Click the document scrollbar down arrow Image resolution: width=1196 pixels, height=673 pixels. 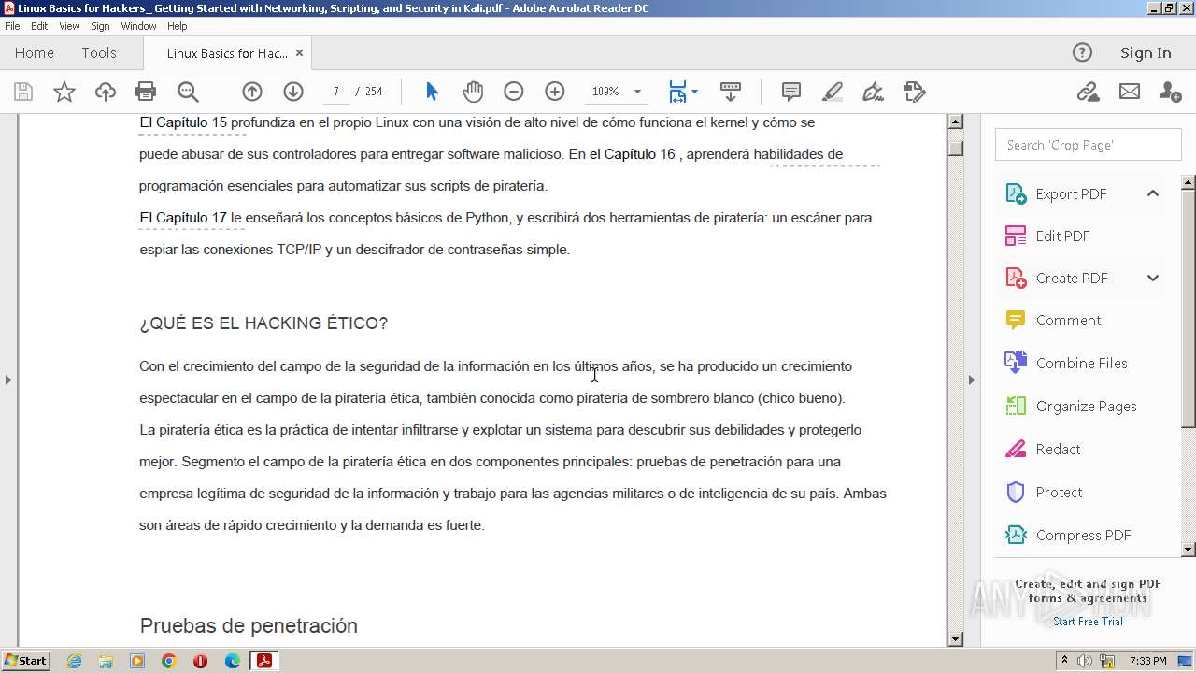click(955, 639)
